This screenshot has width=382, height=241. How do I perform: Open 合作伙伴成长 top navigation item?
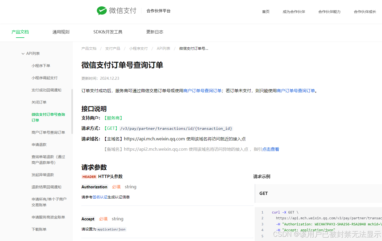[365, 12]
